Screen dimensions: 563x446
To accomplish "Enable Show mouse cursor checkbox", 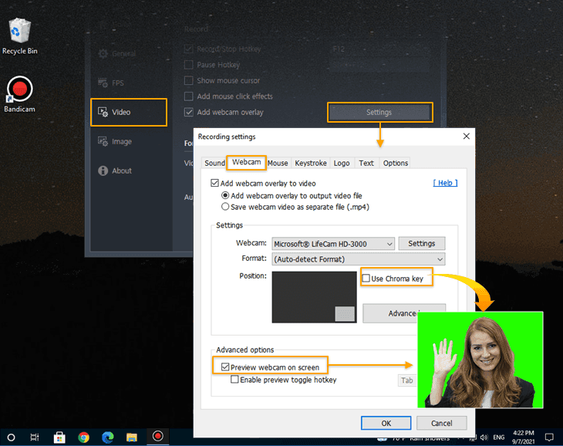I will [188, 80].
